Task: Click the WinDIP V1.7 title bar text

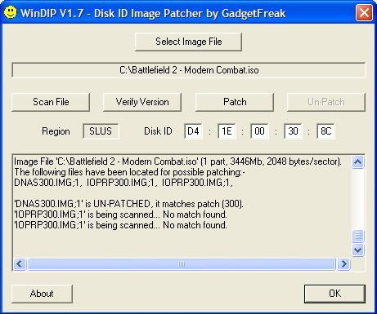Action: coord(153,13)
